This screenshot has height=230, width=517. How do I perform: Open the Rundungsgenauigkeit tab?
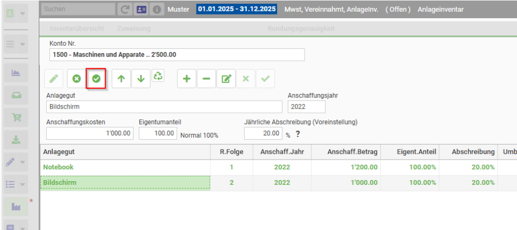301,28
